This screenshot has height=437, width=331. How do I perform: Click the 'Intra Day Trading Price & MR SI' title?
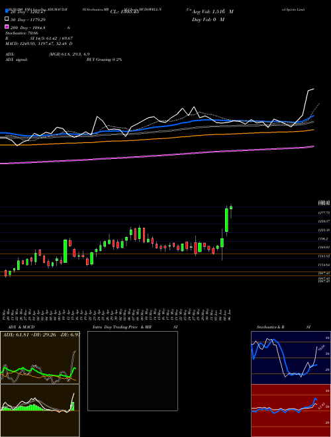135,327
